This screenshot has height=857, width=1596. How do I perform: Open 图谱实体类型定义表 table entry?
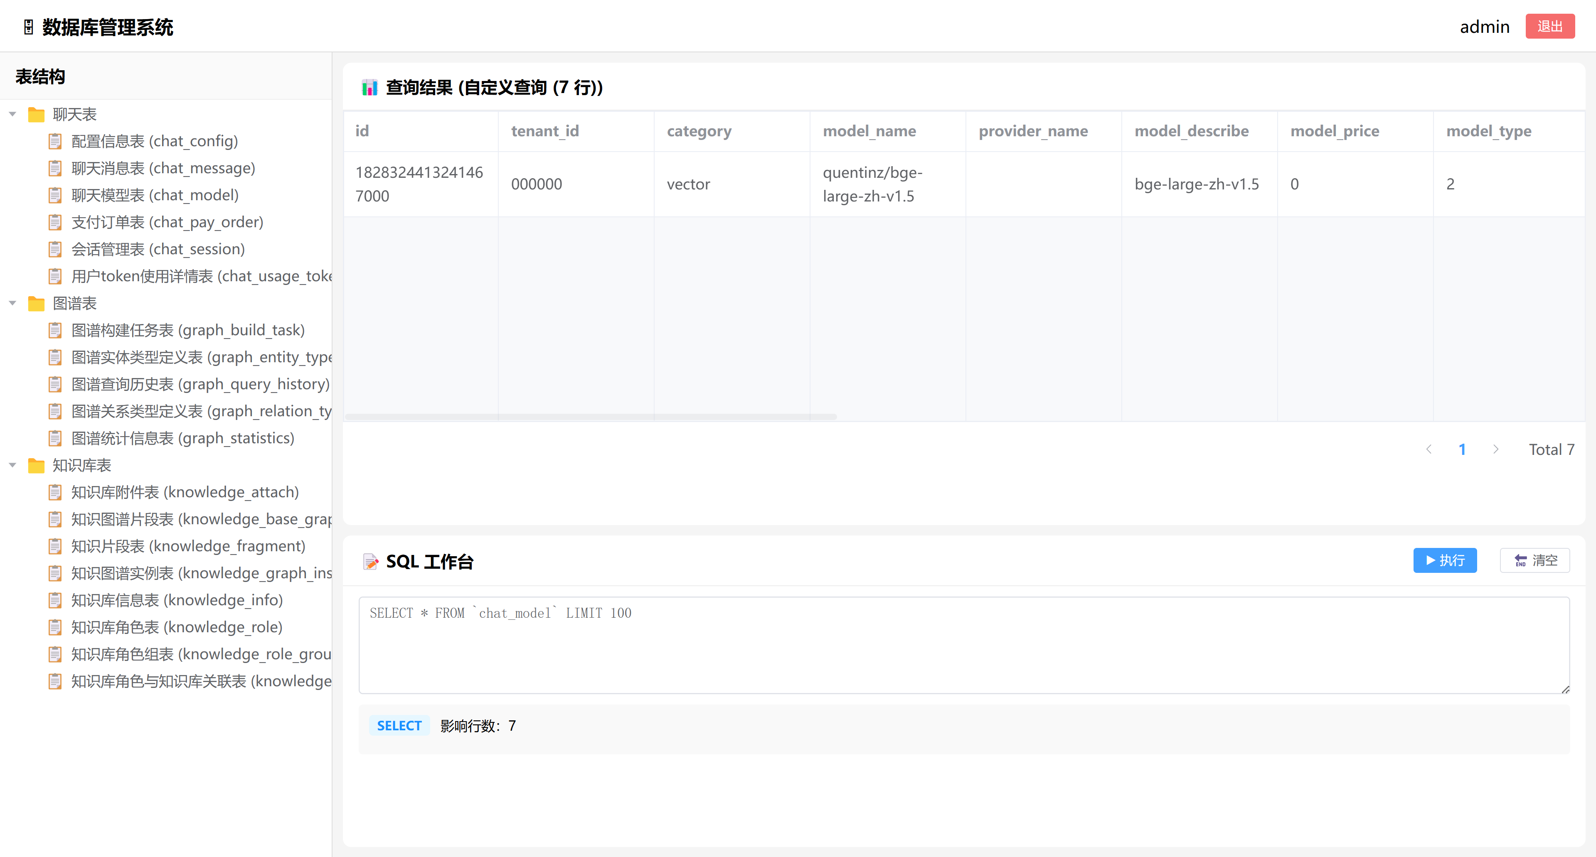coord(202,357)
